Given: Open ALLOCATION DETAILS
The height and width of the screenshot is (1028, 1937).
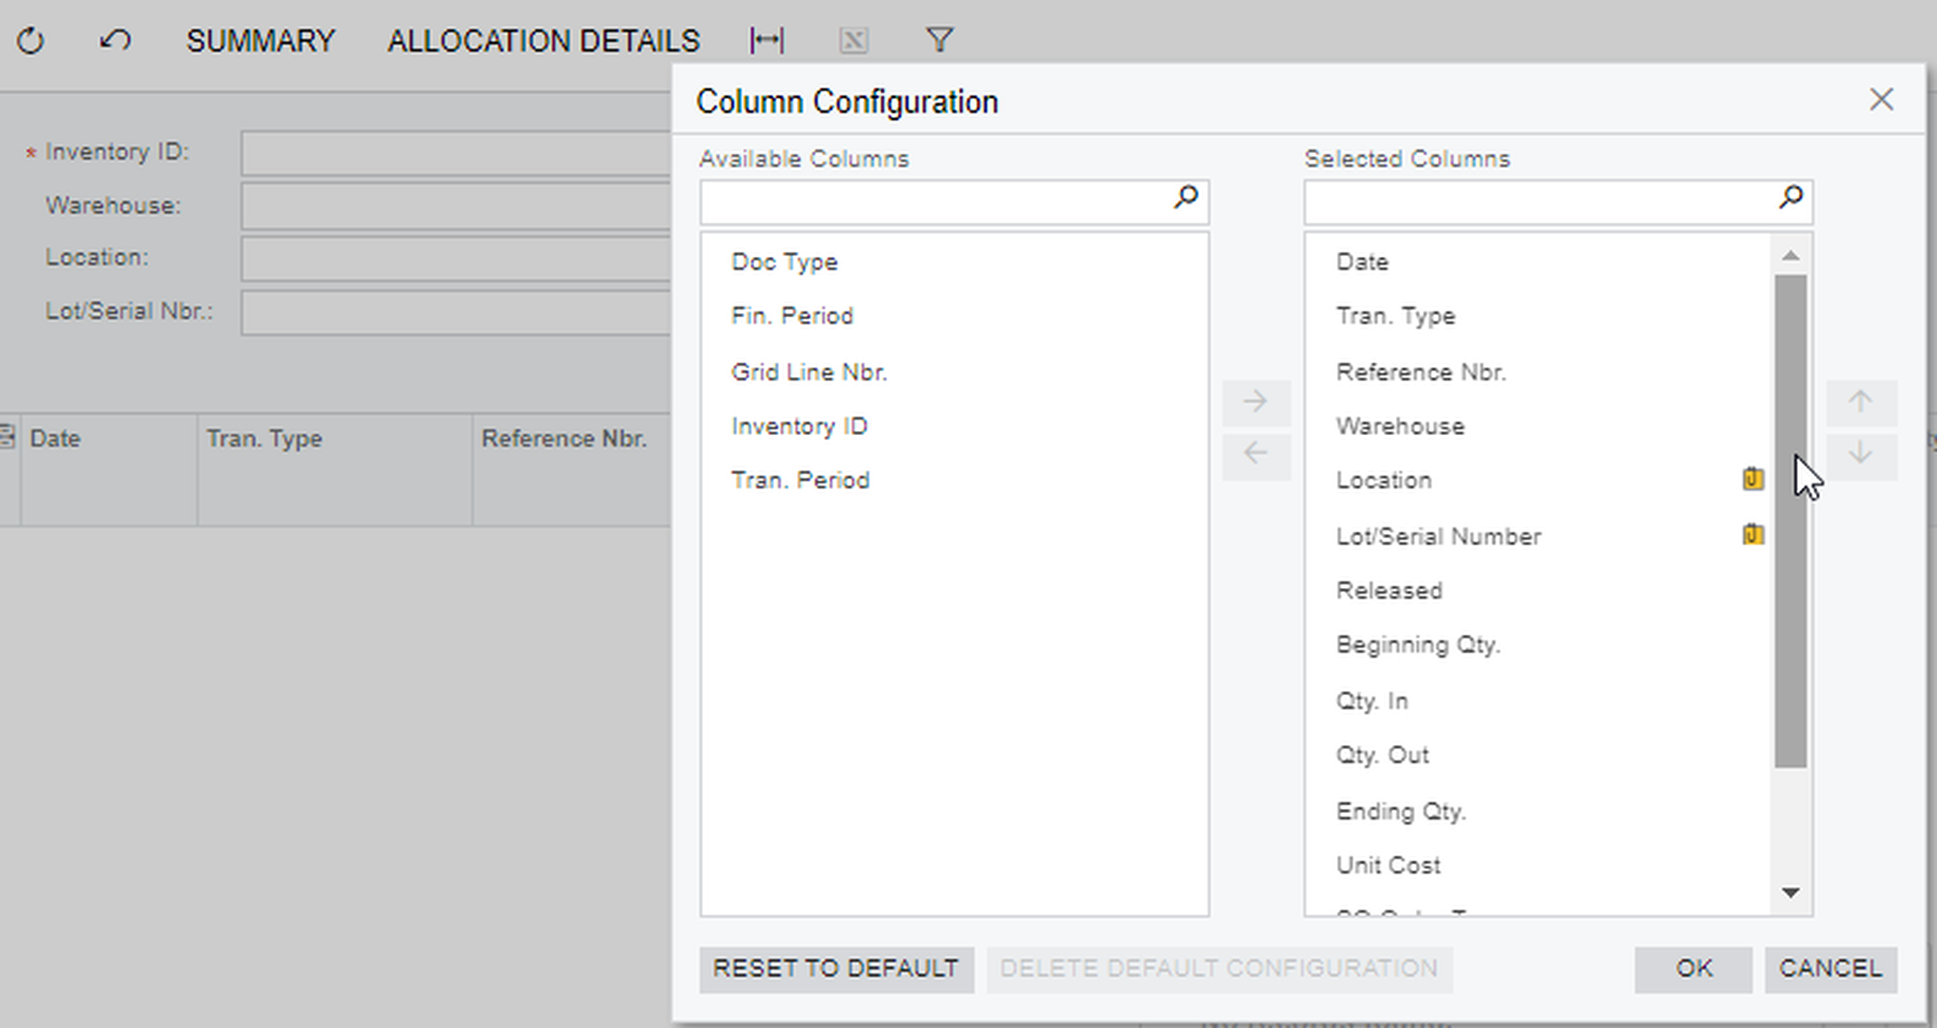Looking at the screenshot, I should coord(543,41).
